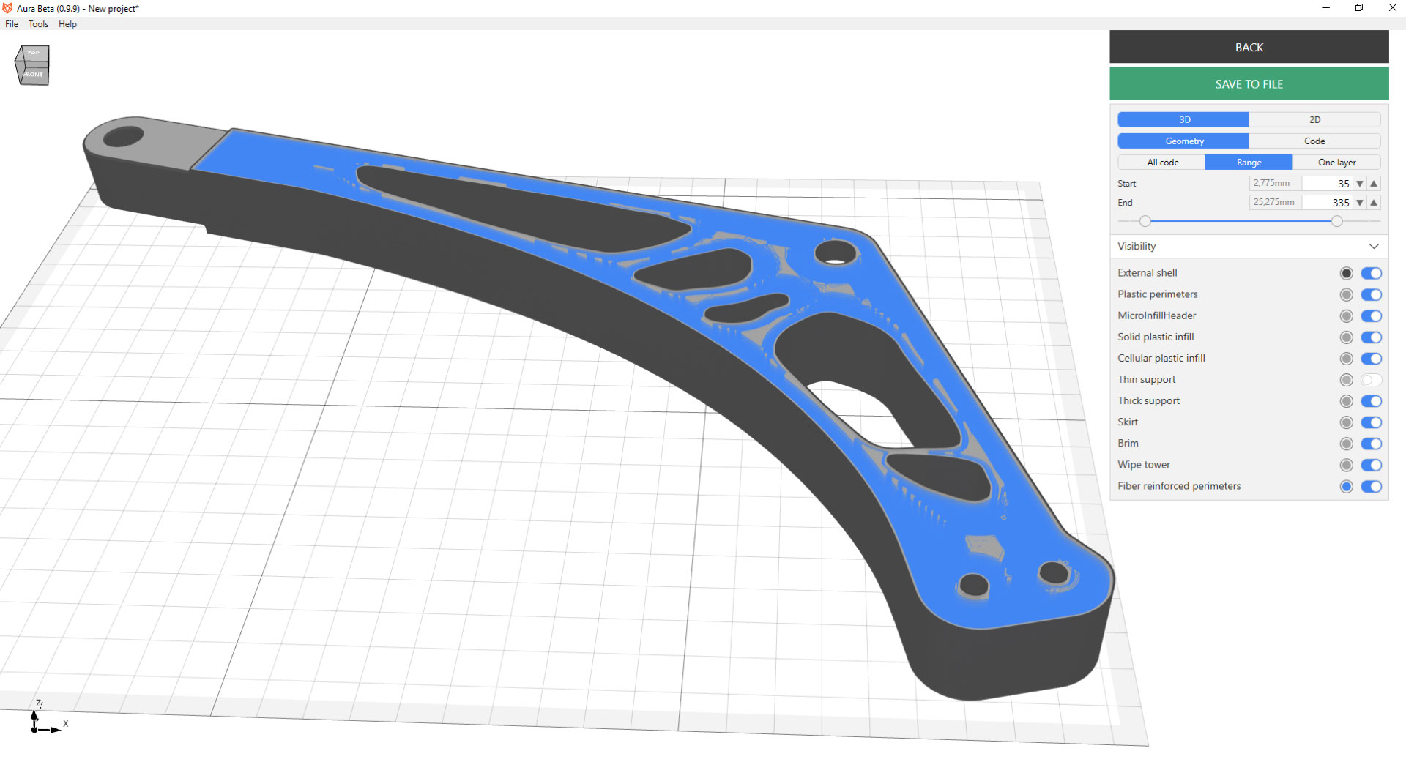Click the navigation view cube
Screen dimensions: 1406x762
point(32,65)
